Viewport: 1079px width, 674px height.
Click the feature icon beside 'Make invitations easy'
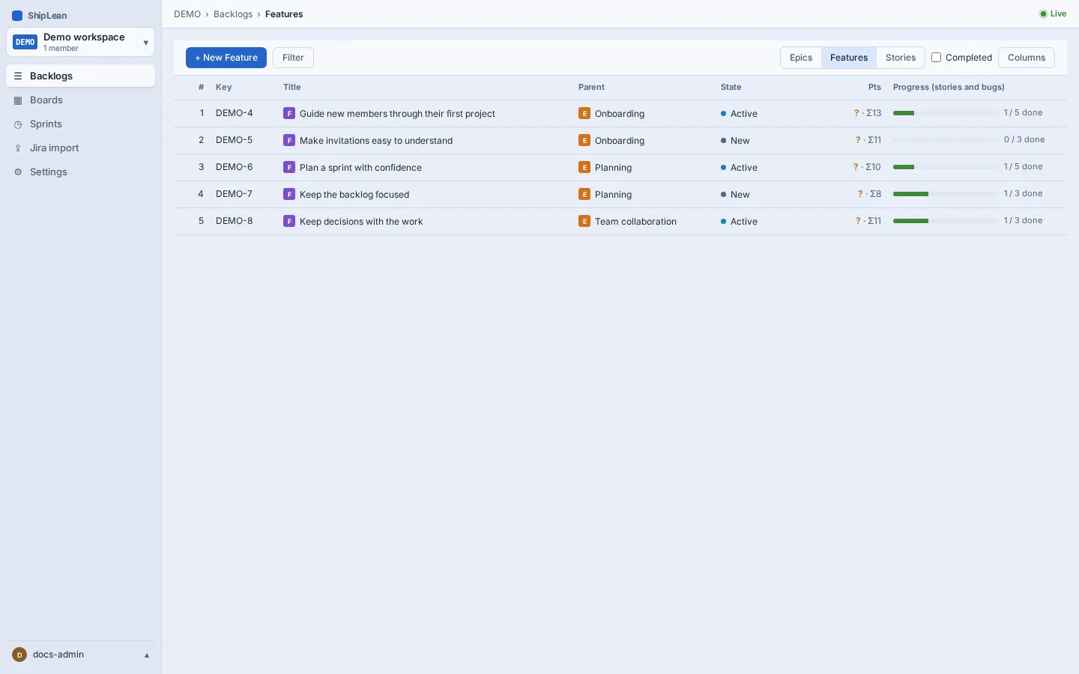click(289, 141)
